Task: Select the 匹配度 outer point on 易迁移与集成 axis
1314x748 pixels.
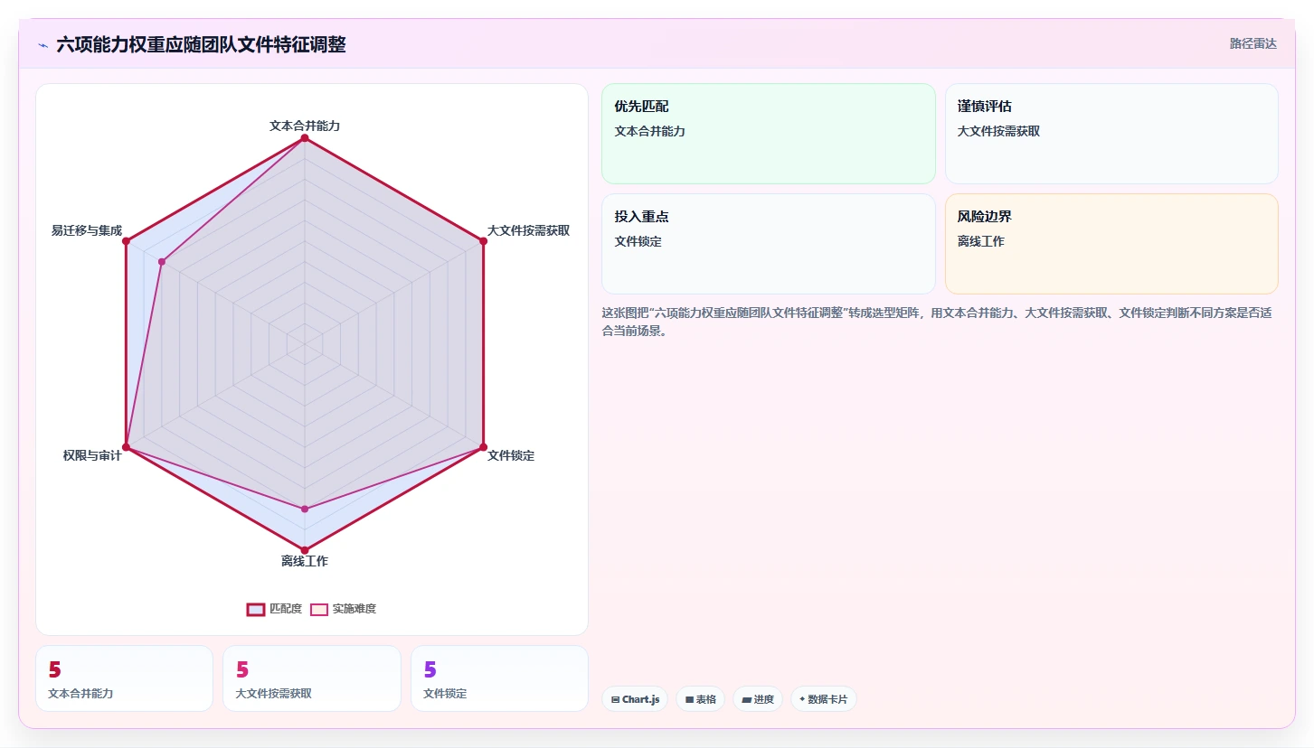Action: click(x=127, y=241)
